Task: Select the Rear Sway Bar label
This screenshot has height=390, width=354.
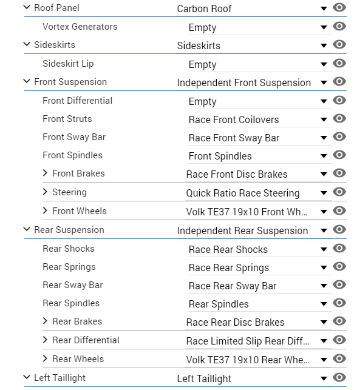Action: [73, 285]
